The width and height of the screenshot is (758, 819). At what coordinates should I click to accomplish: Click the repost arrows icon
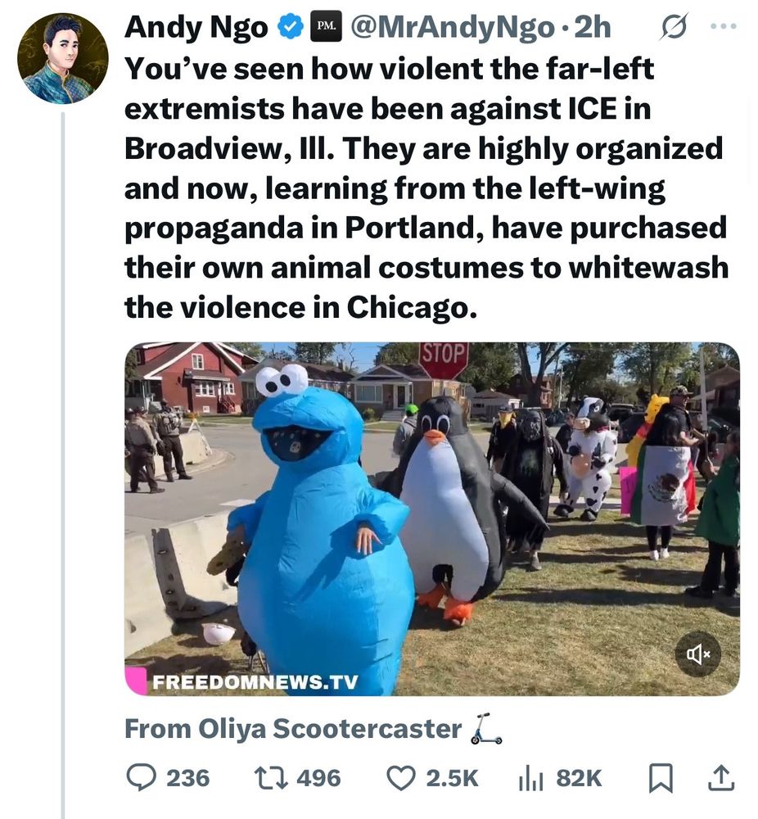click(270, 778)
